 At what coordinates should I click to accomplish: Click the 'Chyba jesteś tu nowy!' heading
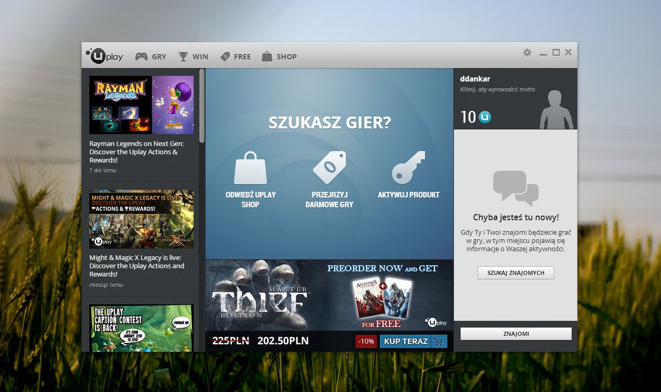click(x=516, y=218)
